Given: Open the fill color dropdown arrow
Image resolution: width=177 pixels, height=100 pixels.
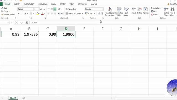Looking at the screenshot, I should click(x=40, y=14).
